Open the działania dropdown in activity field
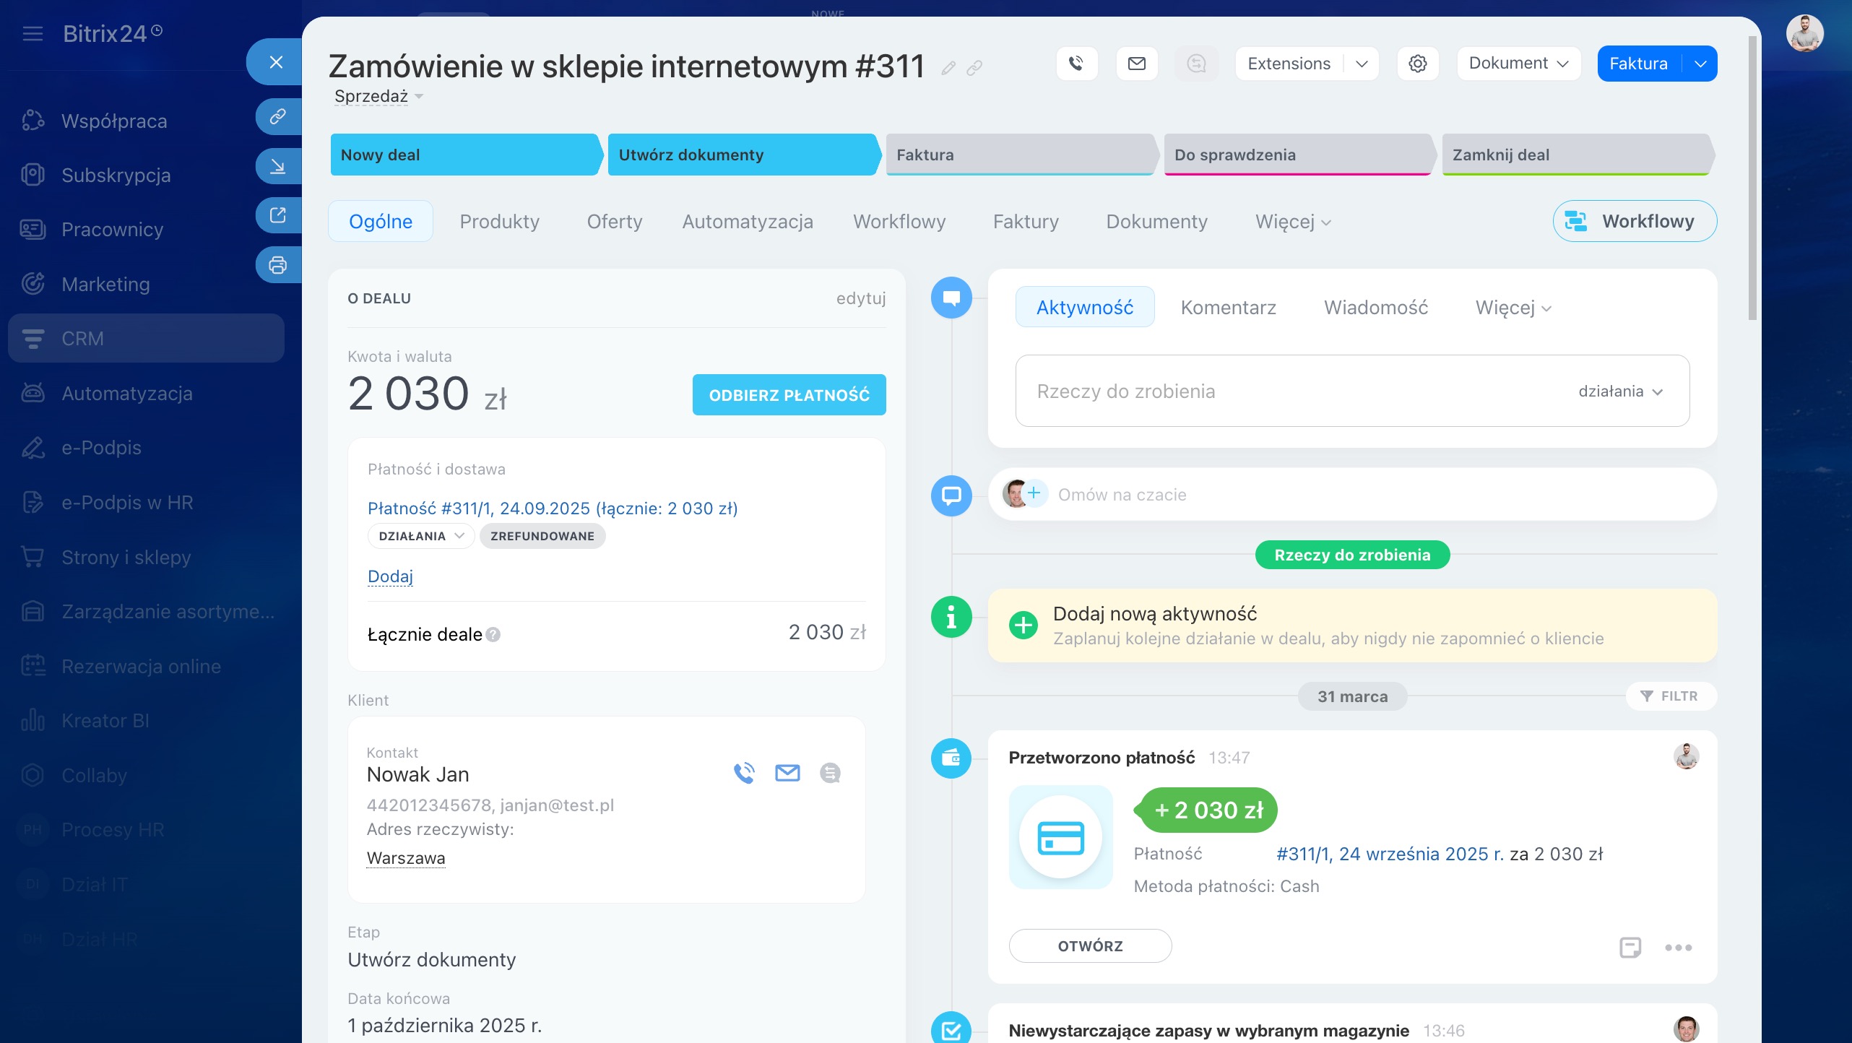This screenshot has width=1852, height=1043. pyautogui.click(x=1620, y=391)
